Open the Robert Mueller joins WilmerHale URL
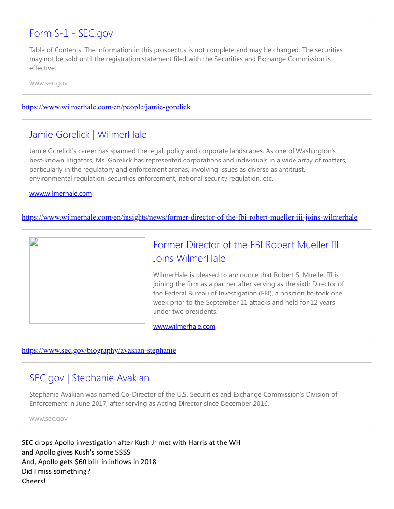394x509 pixels. pyautogui.click(x=189, y=217)
